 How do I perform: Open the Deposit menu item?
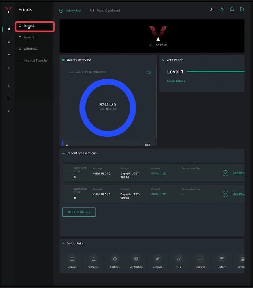click(x=34, y=26)
